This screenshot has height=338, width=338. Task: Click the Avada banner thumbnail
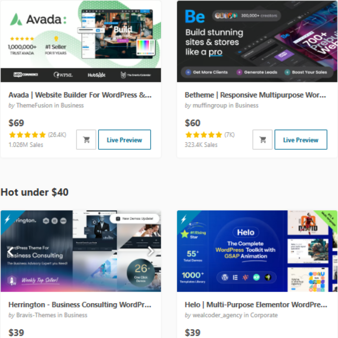(81, 41)
